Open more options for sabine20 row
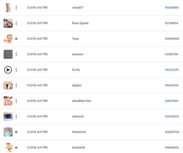Viewport: 183px width, 153px height. pos(16,116)
